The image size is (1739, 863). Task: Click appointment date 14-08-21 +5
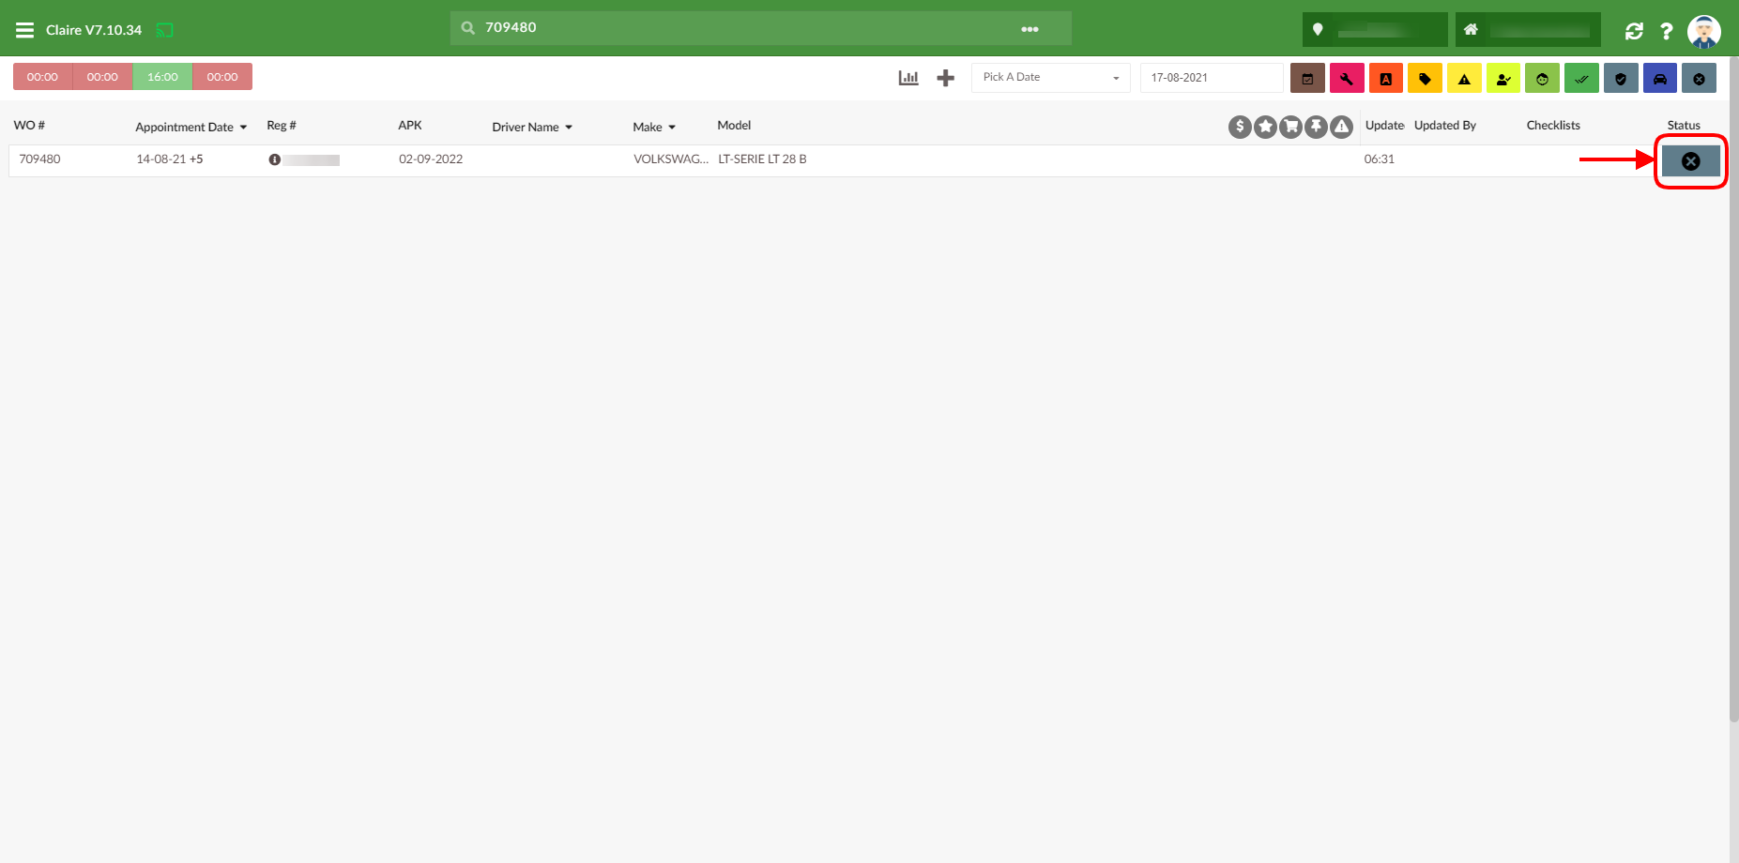170,159
